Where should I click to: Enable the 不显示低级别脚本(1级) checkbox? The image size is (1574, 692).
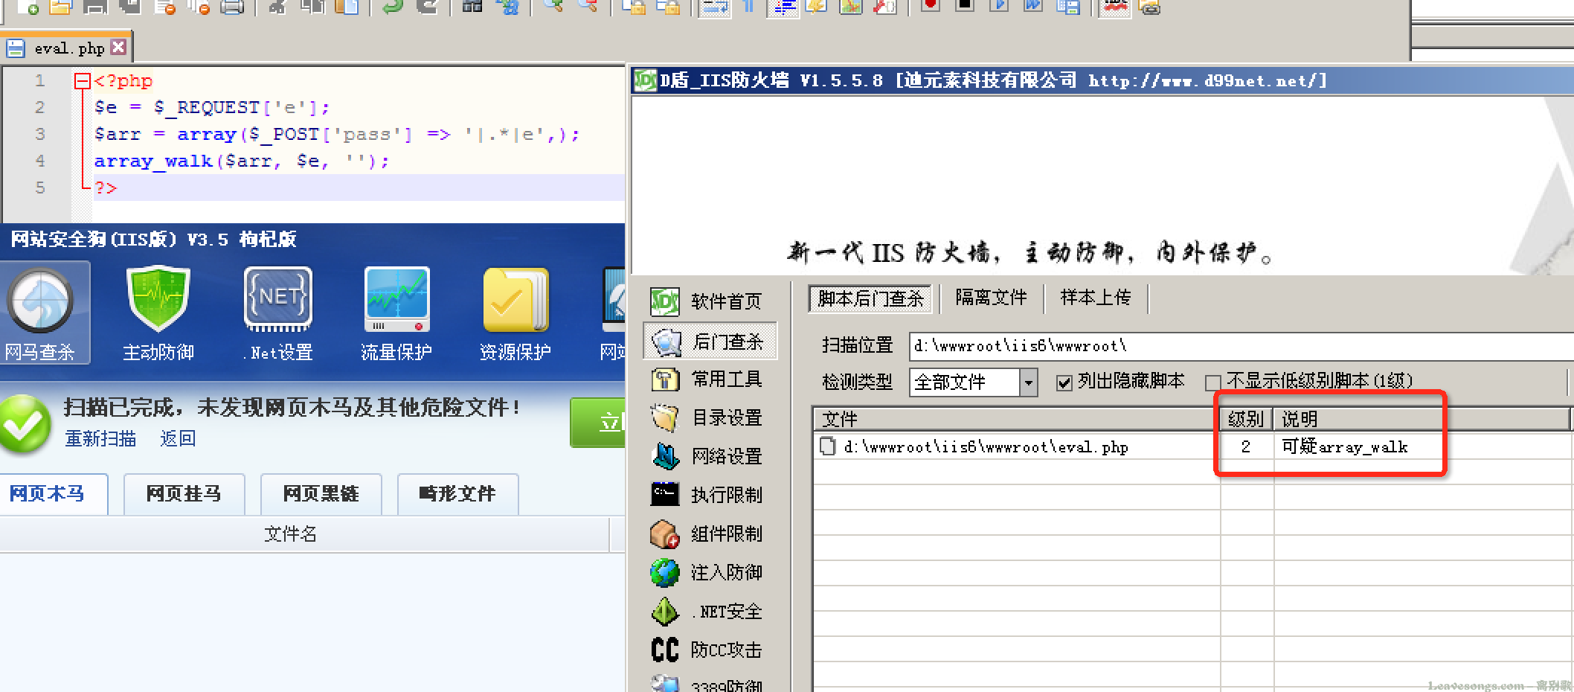(x=1212, y=382)
